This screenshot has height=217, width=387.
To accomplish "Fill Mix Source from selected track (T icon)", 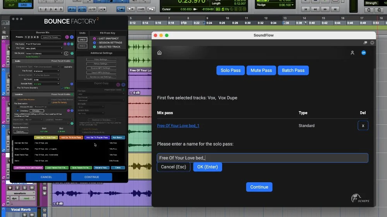I will click(x=72, y=53).
